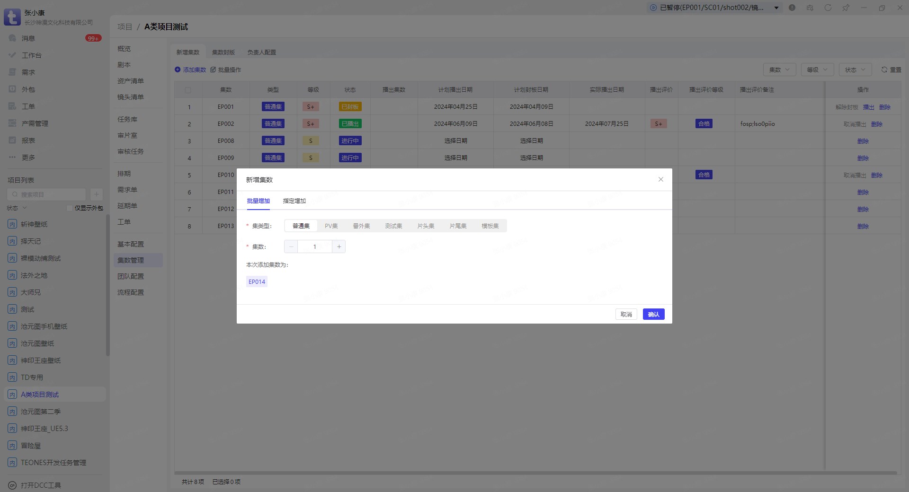Click the 重置 reset icon
The image size is (909, 492).
pos(884,70)
